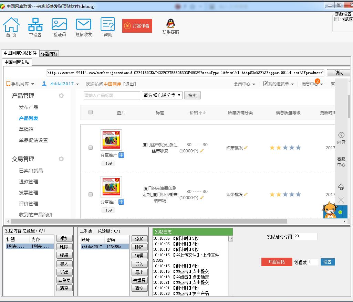
Task: Expand the 手机网库 dropdown
Action: [33, 84]
